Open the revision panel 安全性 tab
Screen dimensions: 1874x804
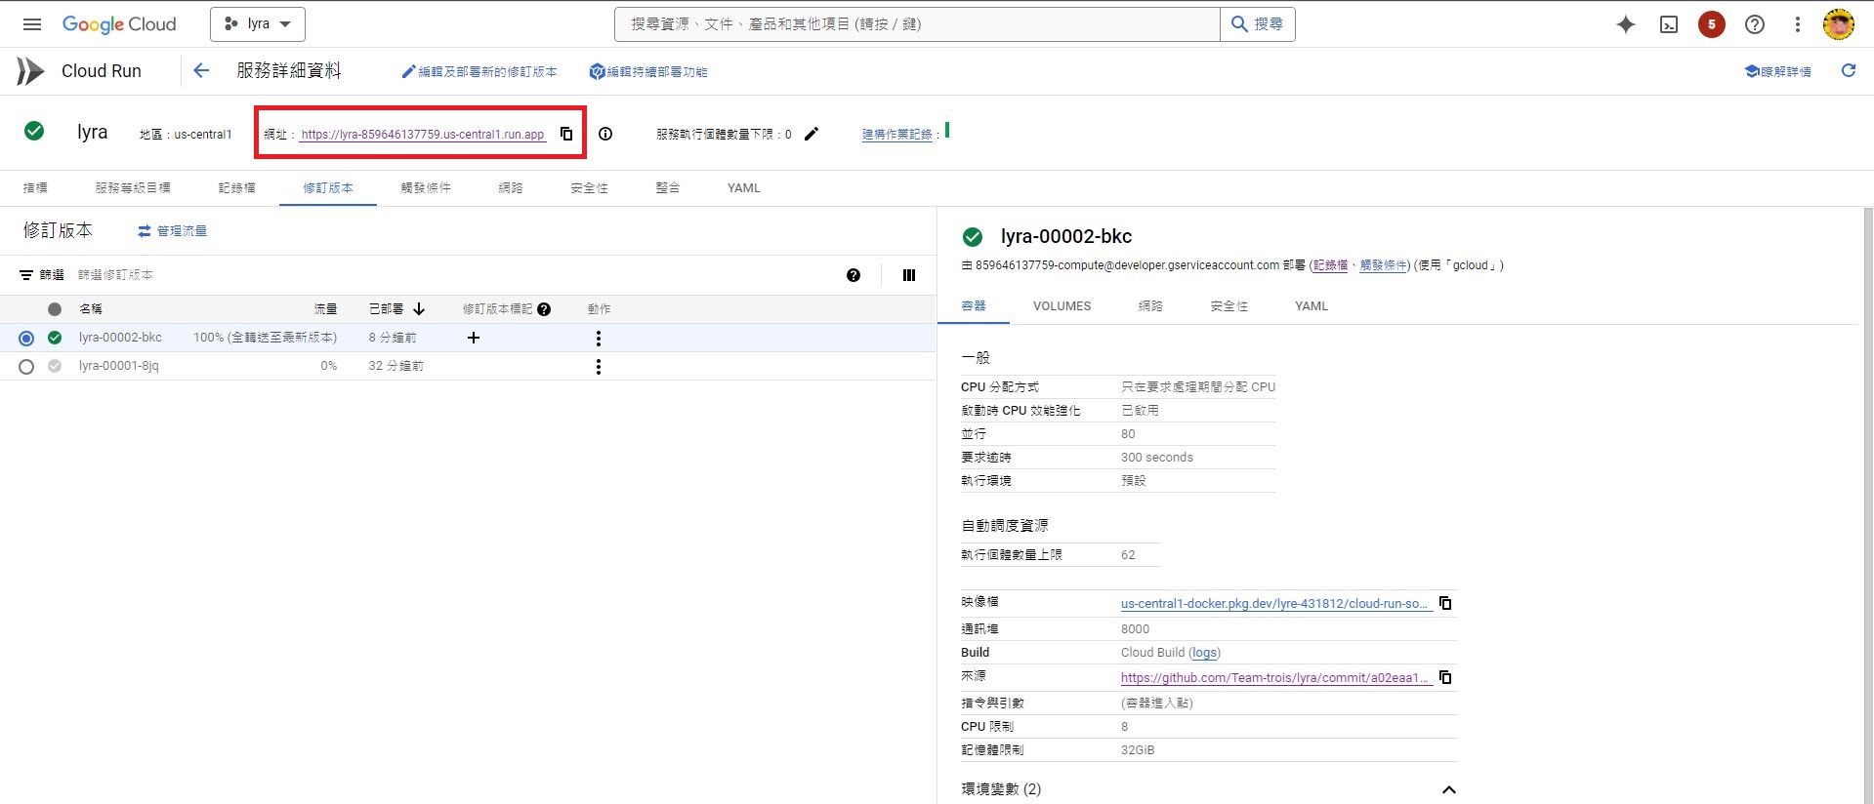[1229, 306]
